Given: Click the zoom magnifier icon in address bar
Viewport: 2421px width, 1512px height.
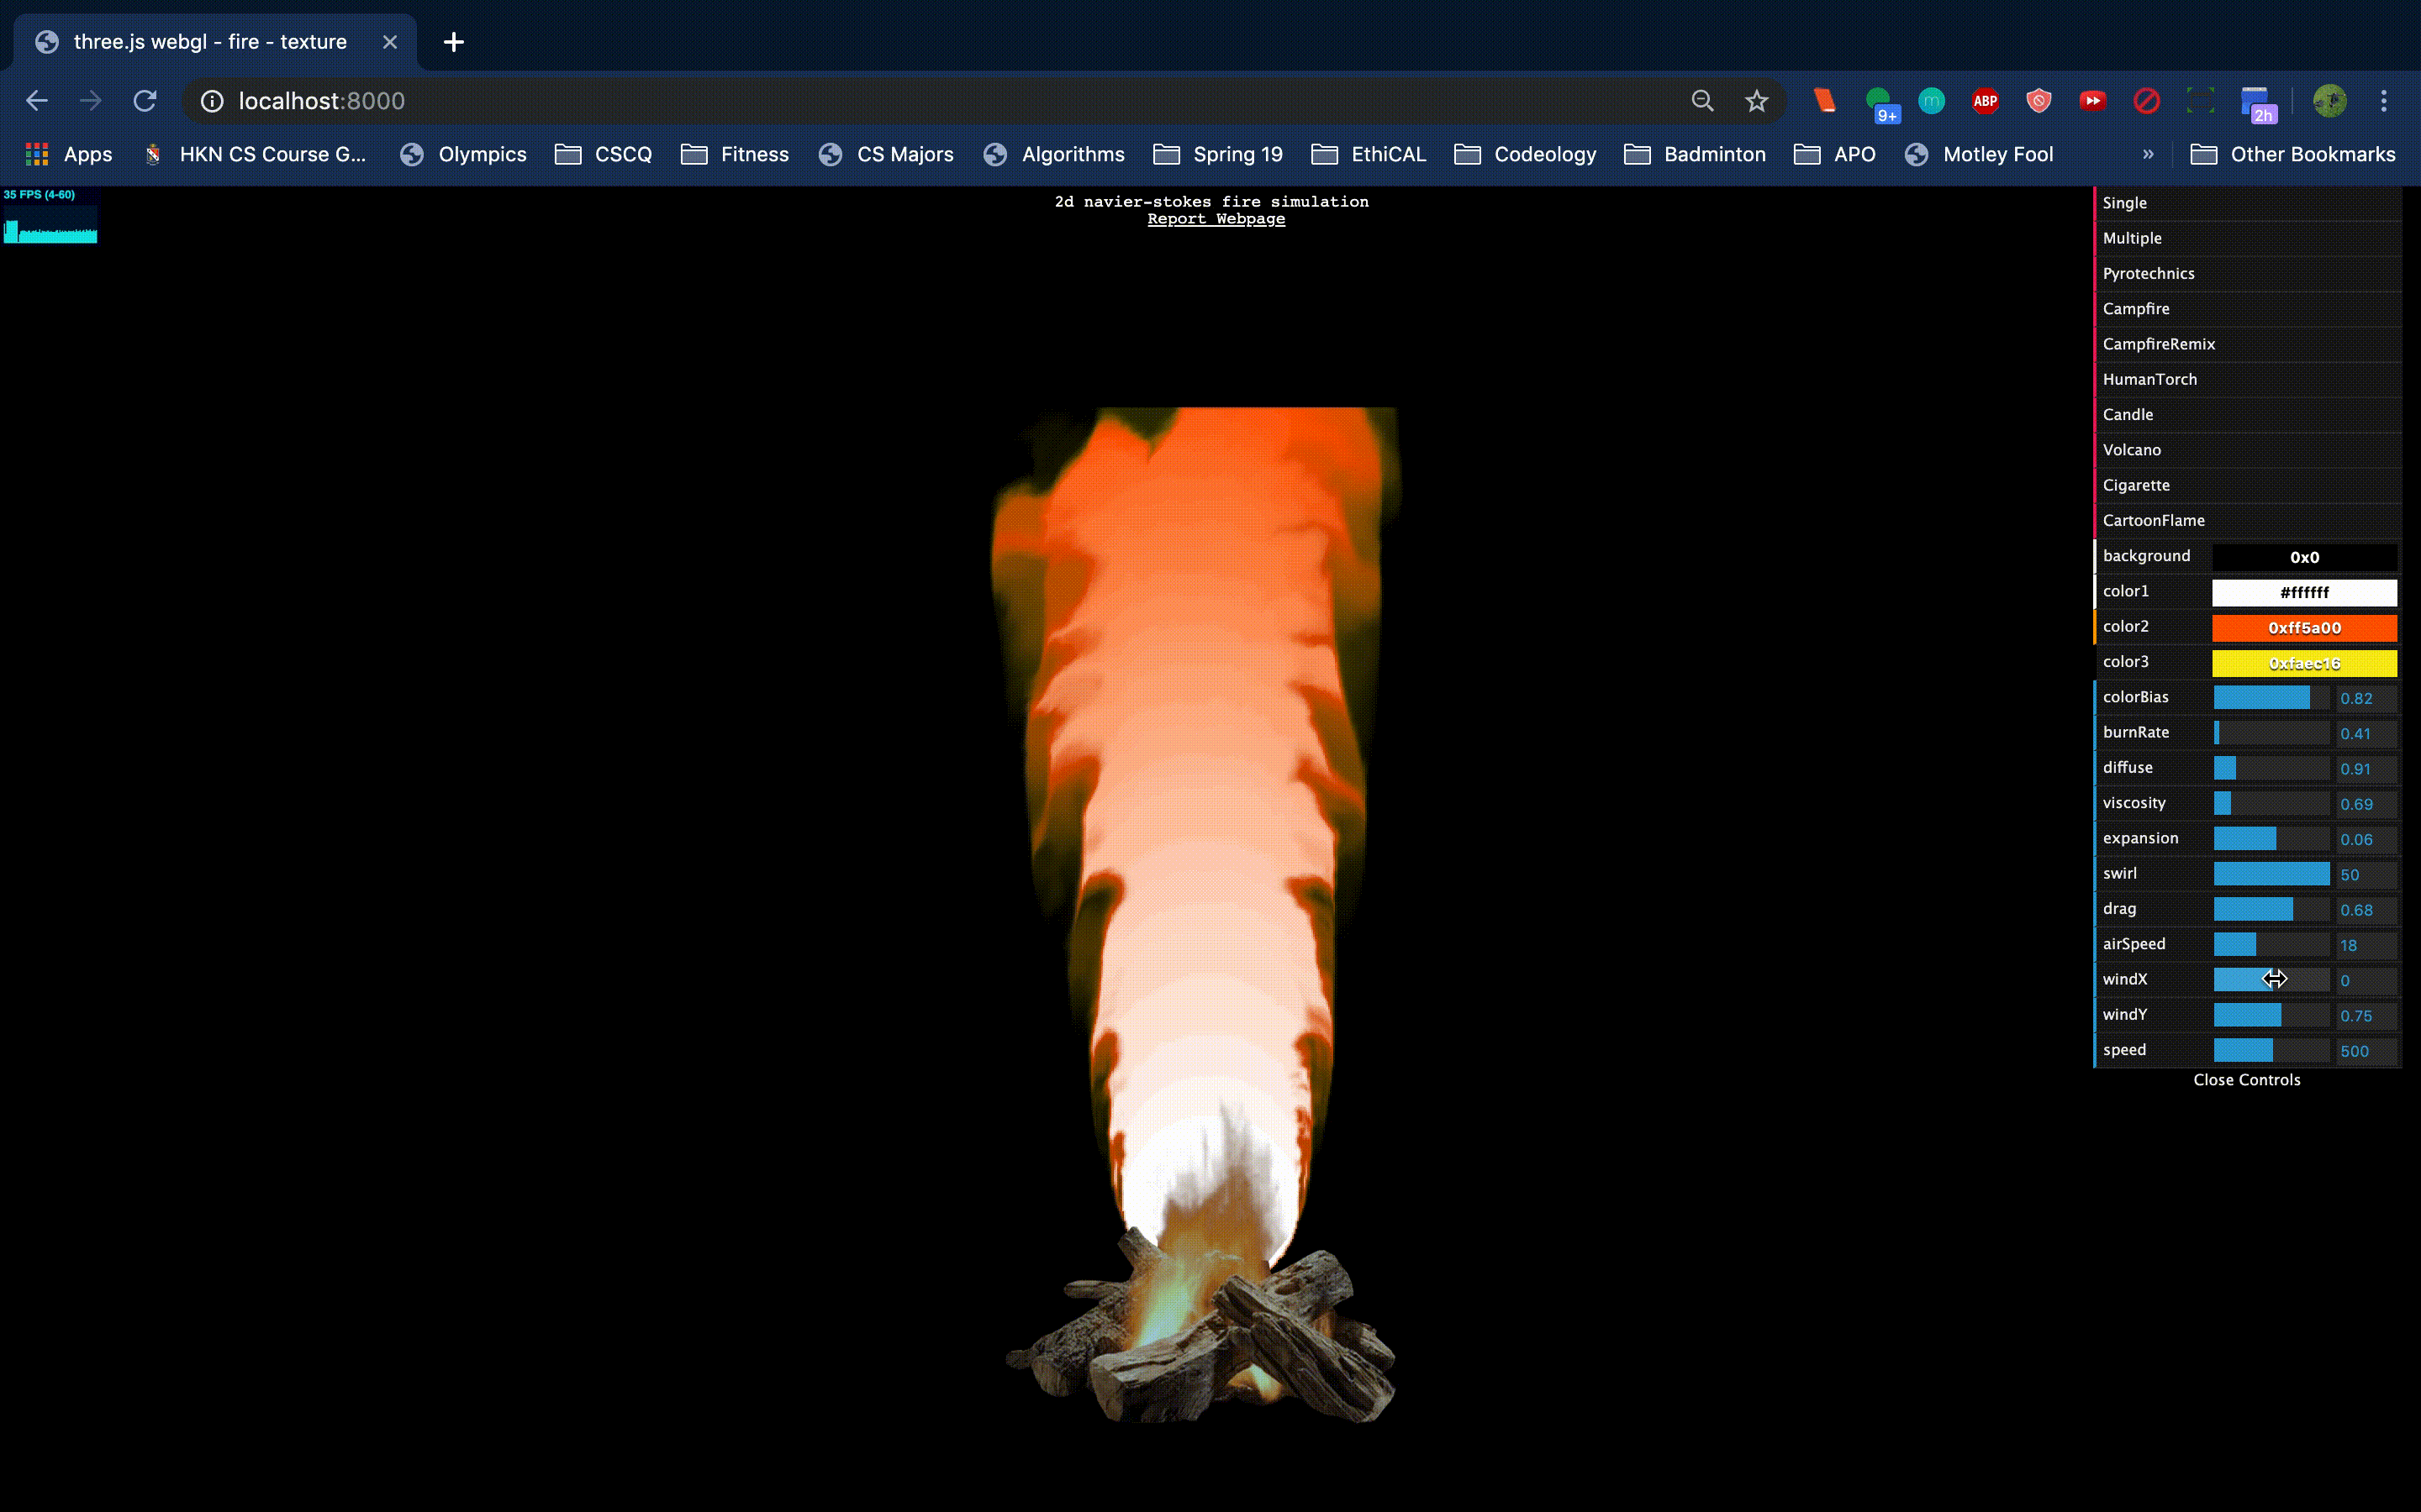Looking at the screenshot, I should point(1703,101).
